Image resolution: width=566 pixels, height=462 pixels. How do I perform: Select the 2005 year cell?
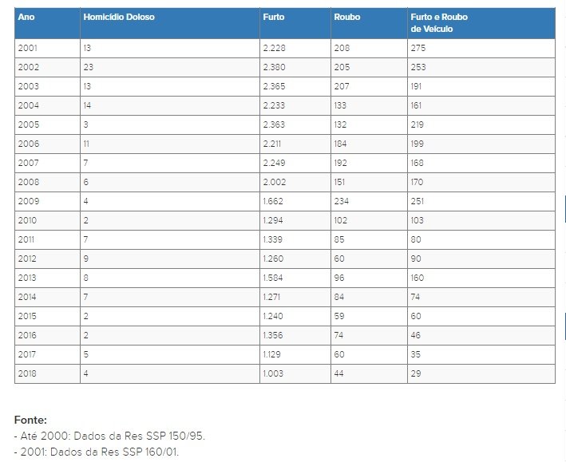pos(28,124)
